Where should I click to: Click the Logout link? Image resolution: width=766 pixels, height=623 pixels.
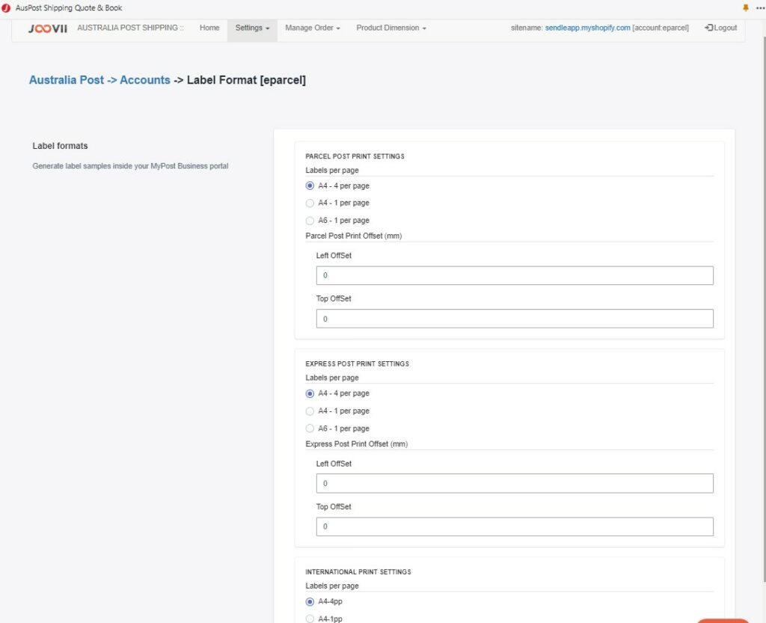[720, 28]
